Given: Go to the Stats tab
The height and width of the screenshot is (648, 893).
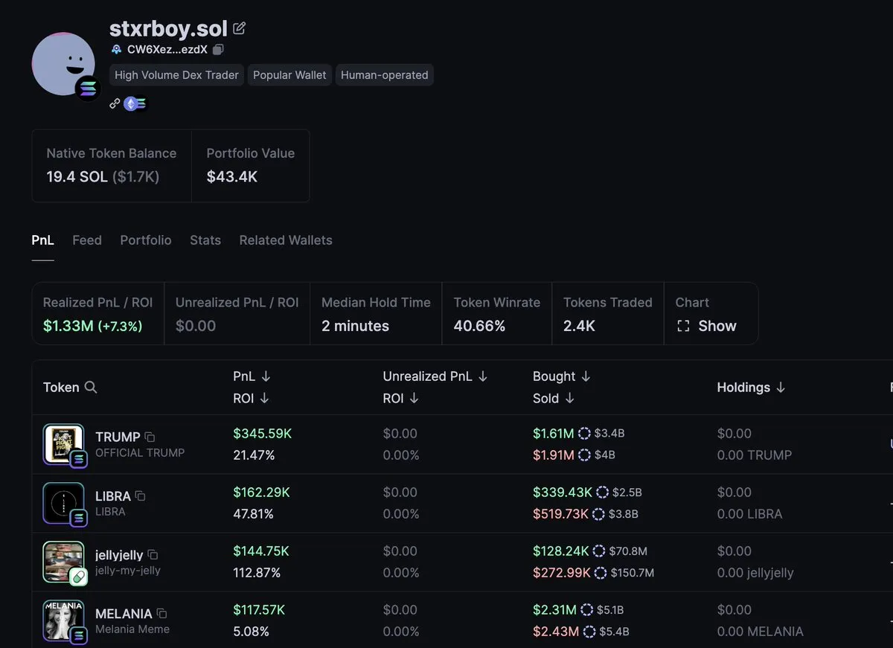Looking at the screenshot, I should [x=205, y=240].
